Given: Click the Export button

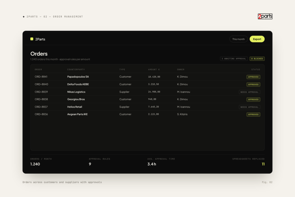Looking at the screenshot, I should [257, 39].
